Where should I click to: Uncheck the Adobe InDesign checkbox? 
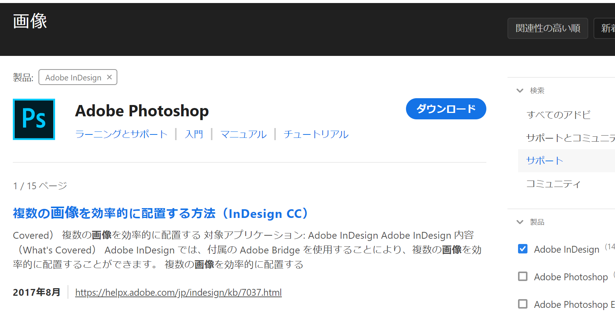tap(523, 249)
